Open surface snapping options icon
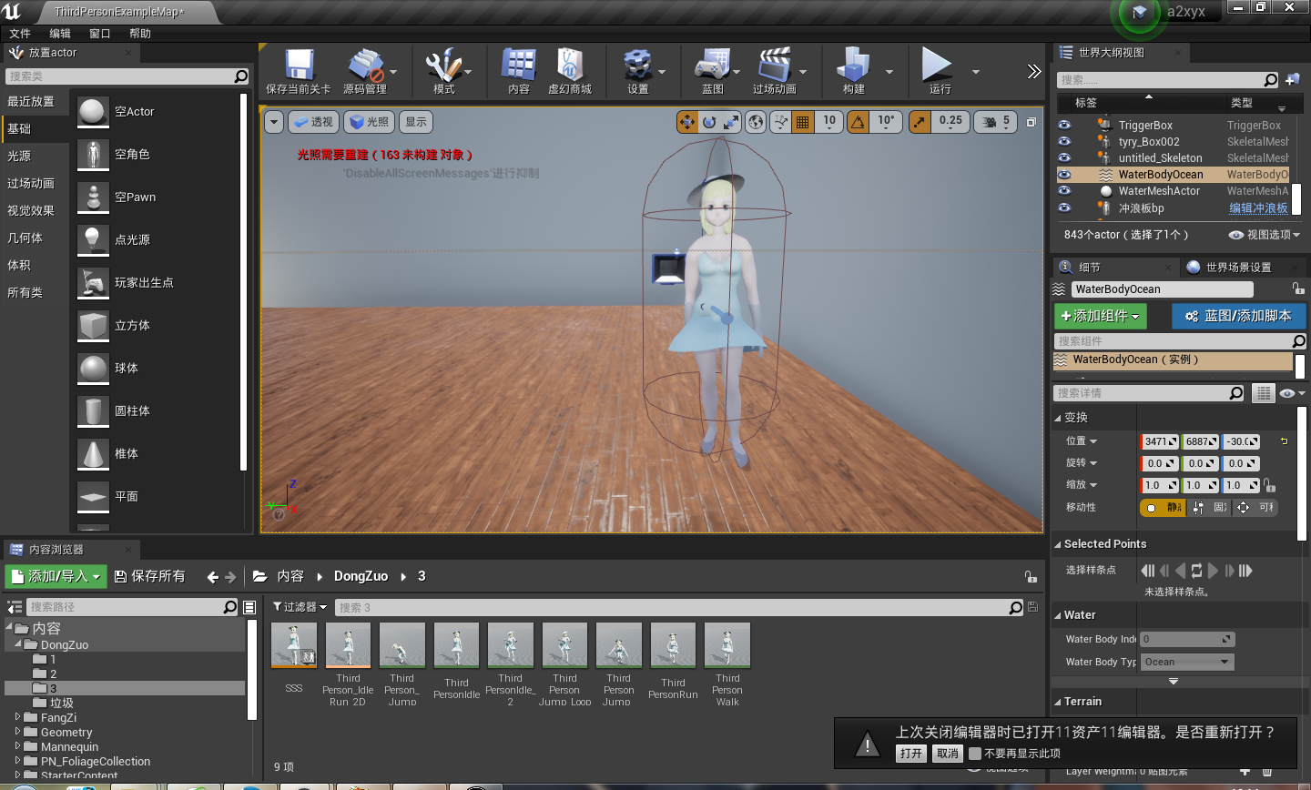Screen dimensions: 1311x790 780,122
